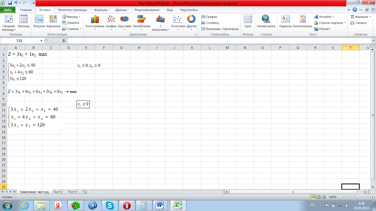Open Skype from the taskbar
This screenshot has height=211, width=376.
tap(110, 205)
